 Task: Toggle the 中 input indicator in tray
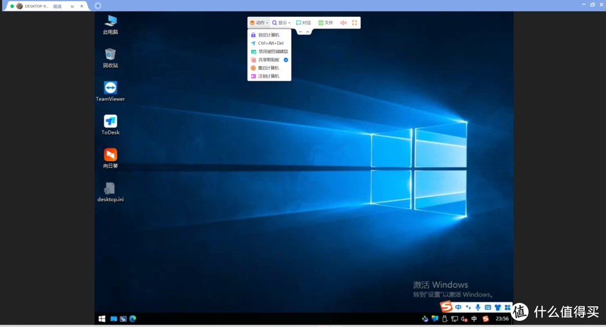point(474,319)
